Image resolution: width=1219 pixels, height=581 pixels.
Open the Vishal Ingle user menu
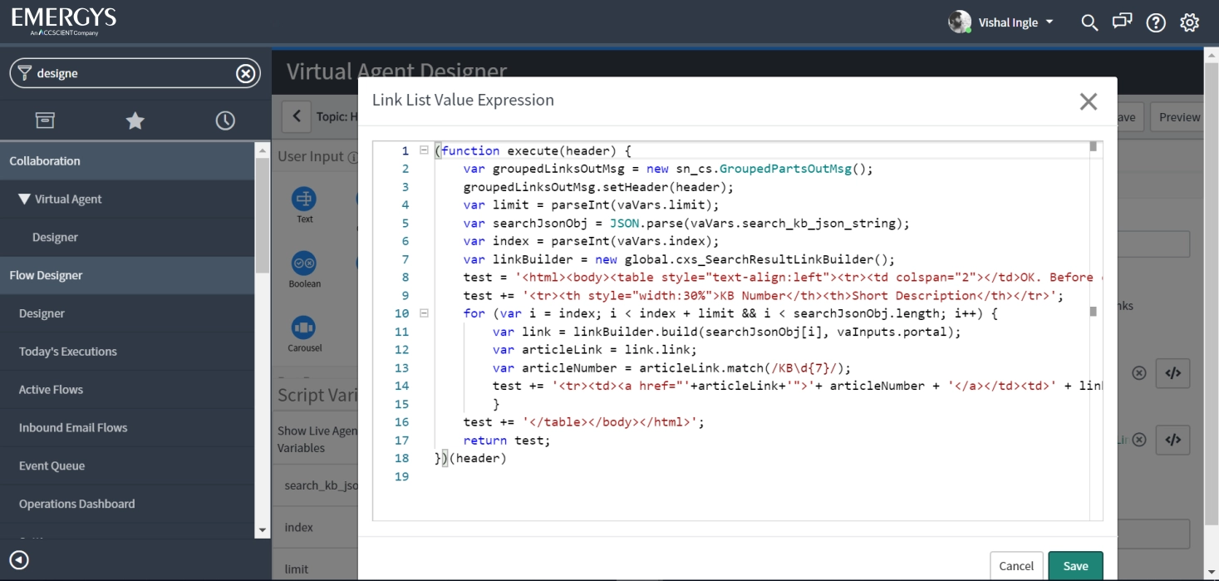point(1016,22)
